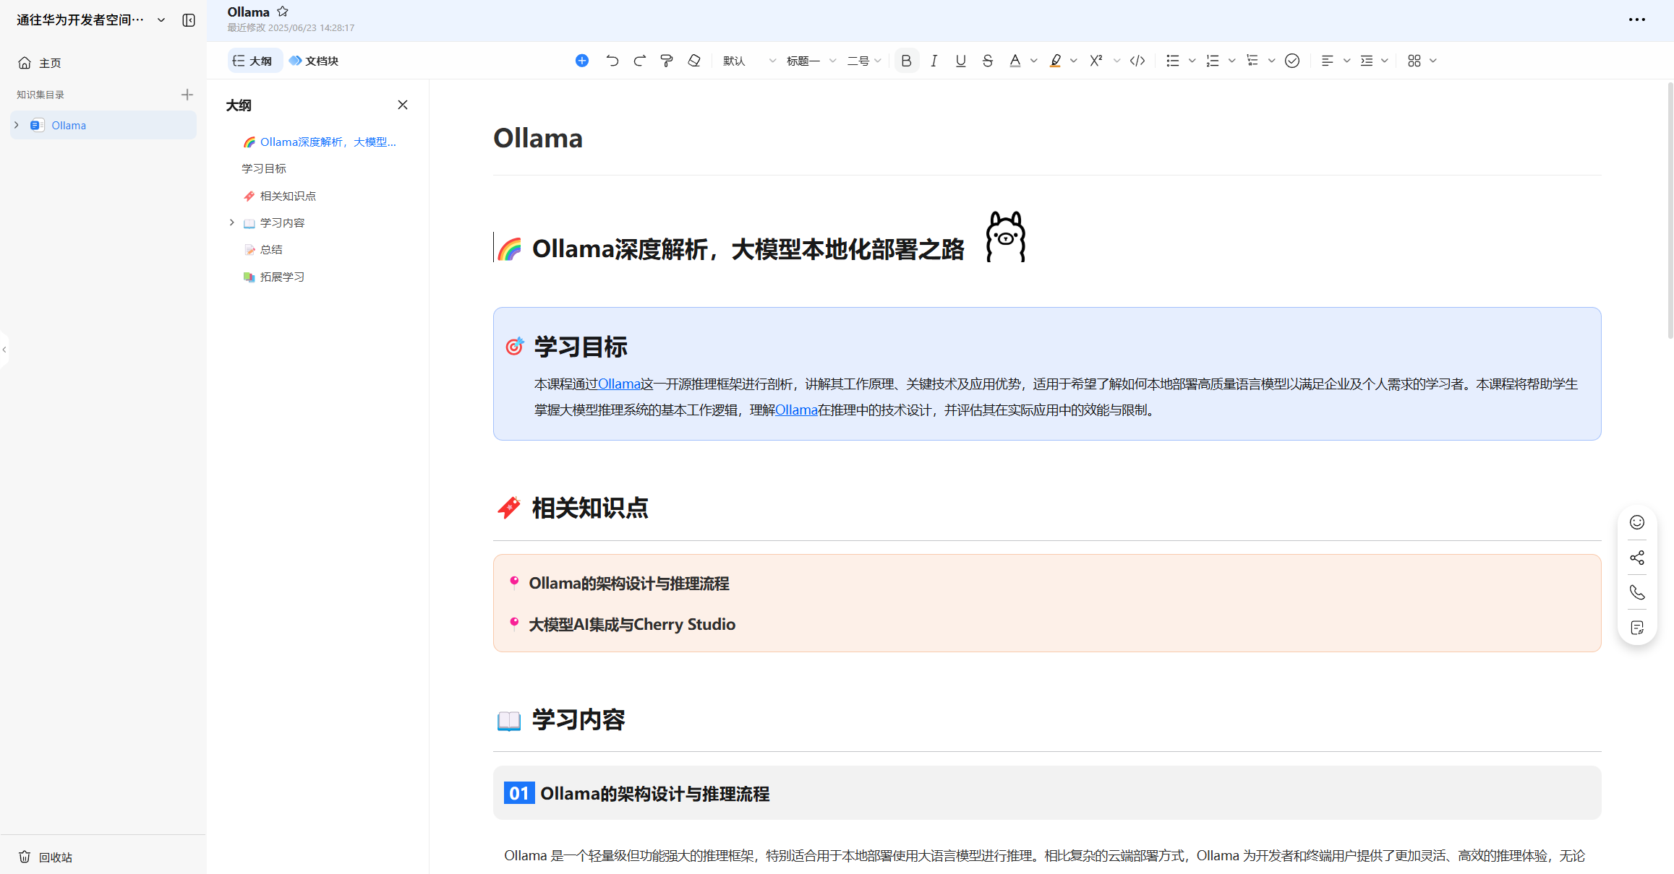Jump to outline item 总结
This screenshot has width=1674, height=874.
pos(263,249)
